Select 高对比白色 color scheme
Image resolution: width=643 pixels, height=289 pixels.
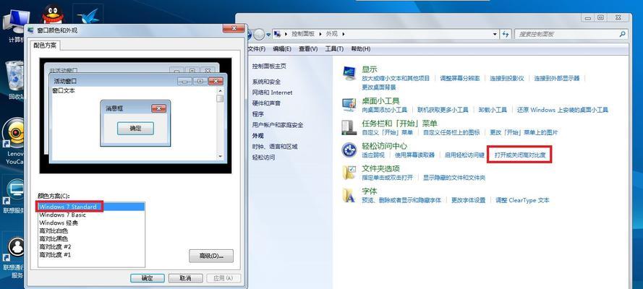[x=91, y=231]
